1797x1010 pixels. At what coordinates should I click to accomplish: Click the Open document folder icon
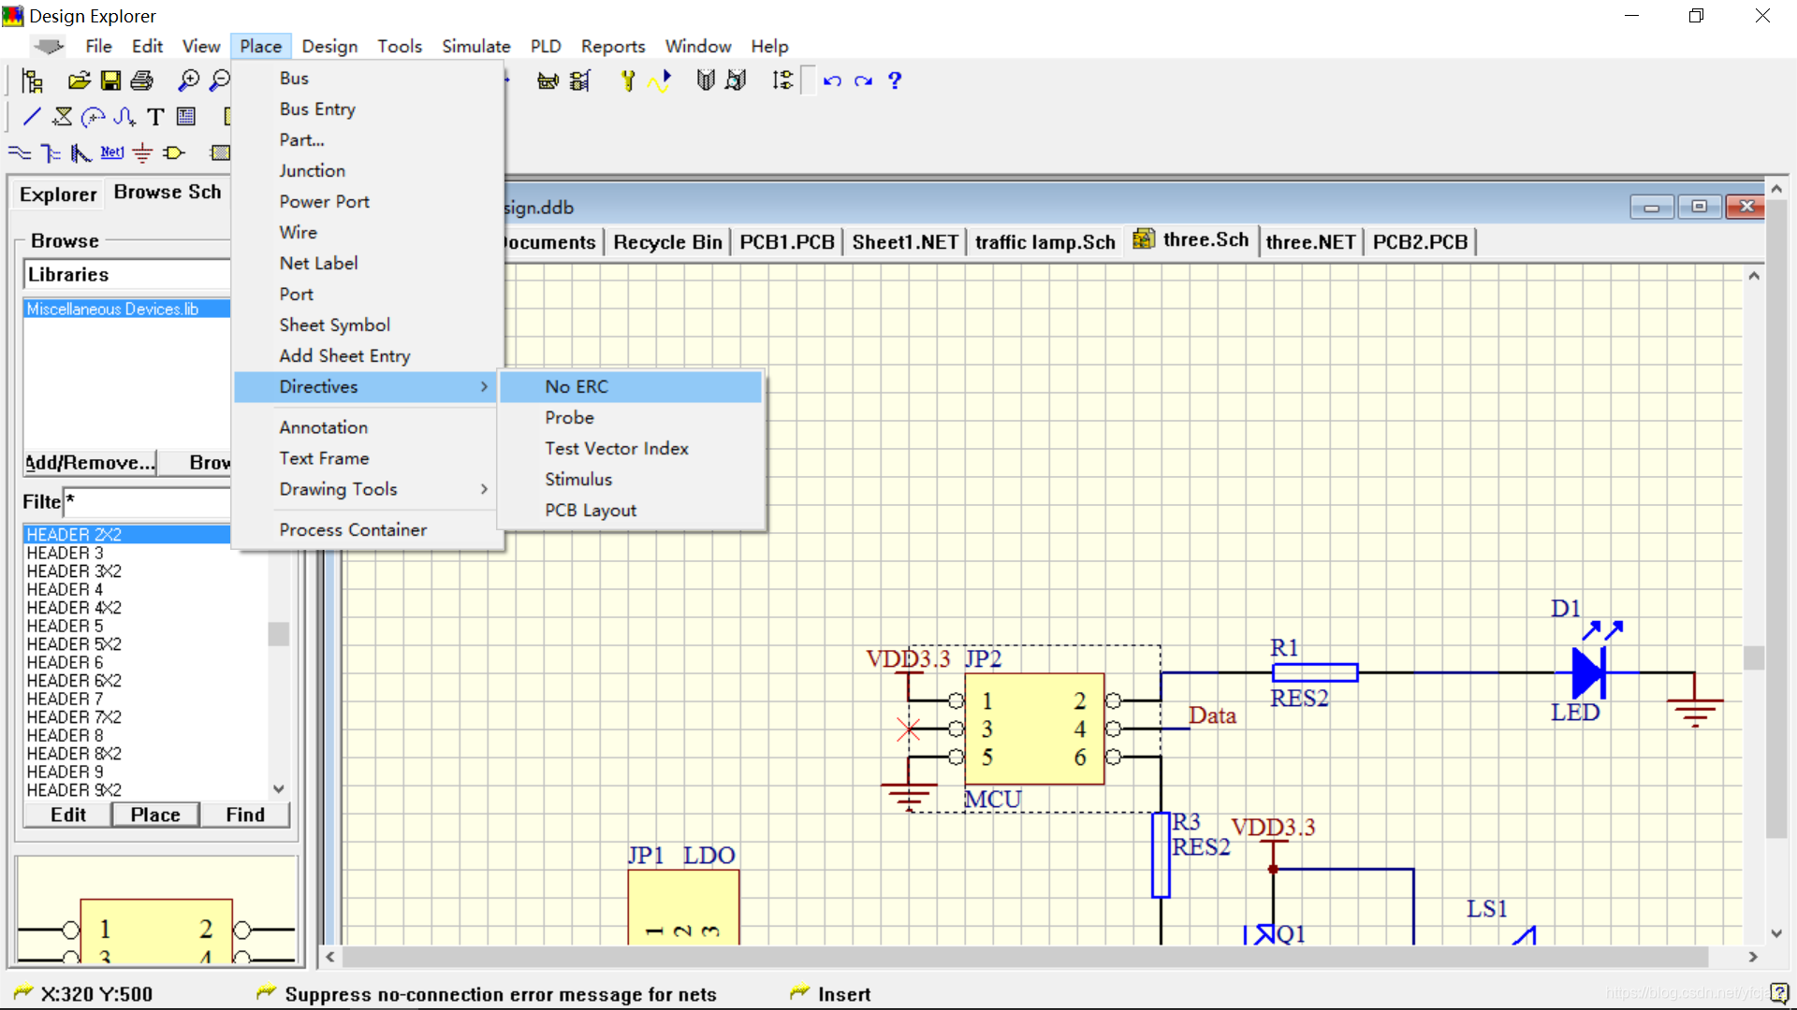(x=80, y=81)
